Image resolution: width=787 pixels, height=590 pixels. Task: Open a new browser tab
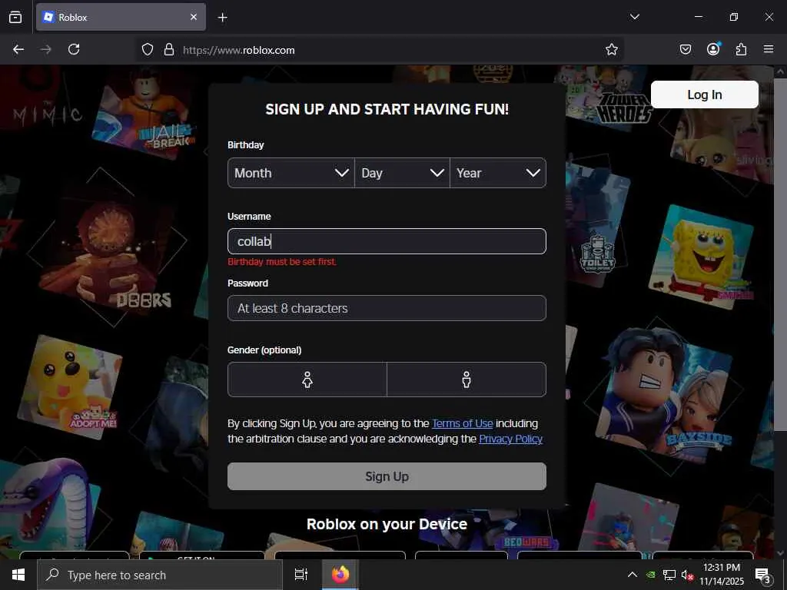[222, 18]
